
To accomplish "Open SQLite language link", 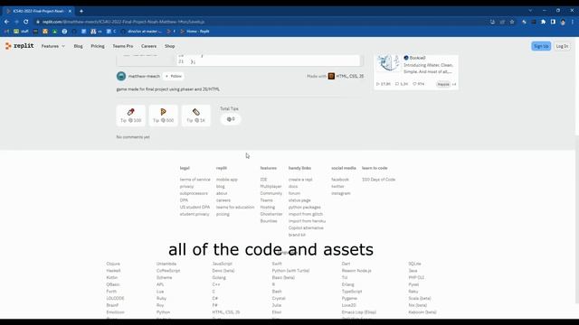I will click(414, 264).
